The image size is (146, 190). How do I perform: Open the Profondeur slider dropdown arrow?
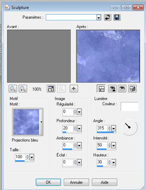coord(79,128)
